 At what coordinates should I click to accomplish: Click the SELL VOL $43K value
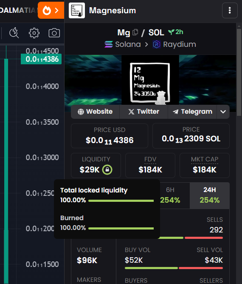pos(214,260)
